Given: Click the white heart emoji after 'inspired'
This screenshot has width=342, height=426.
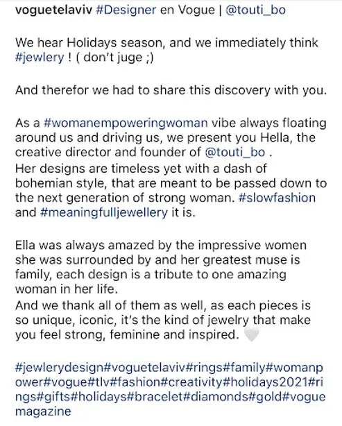Looking at the screenshot, I should 252,334.
